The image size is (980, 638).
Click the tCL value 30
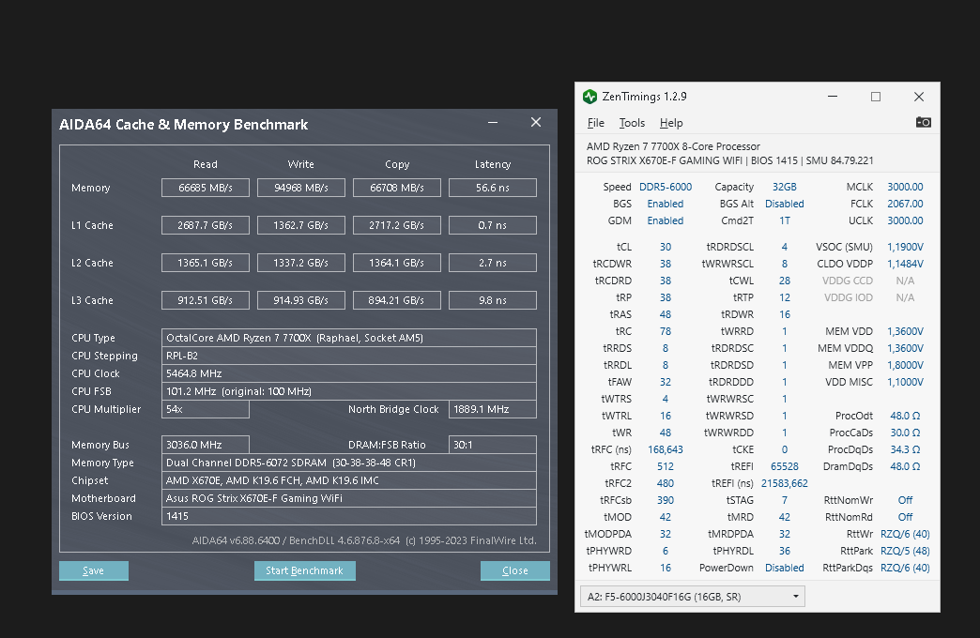tap(665, 247)
